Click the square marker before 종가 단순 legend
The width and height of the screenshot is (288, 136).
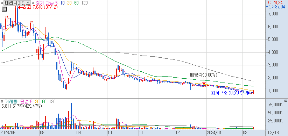coord(33,3)
